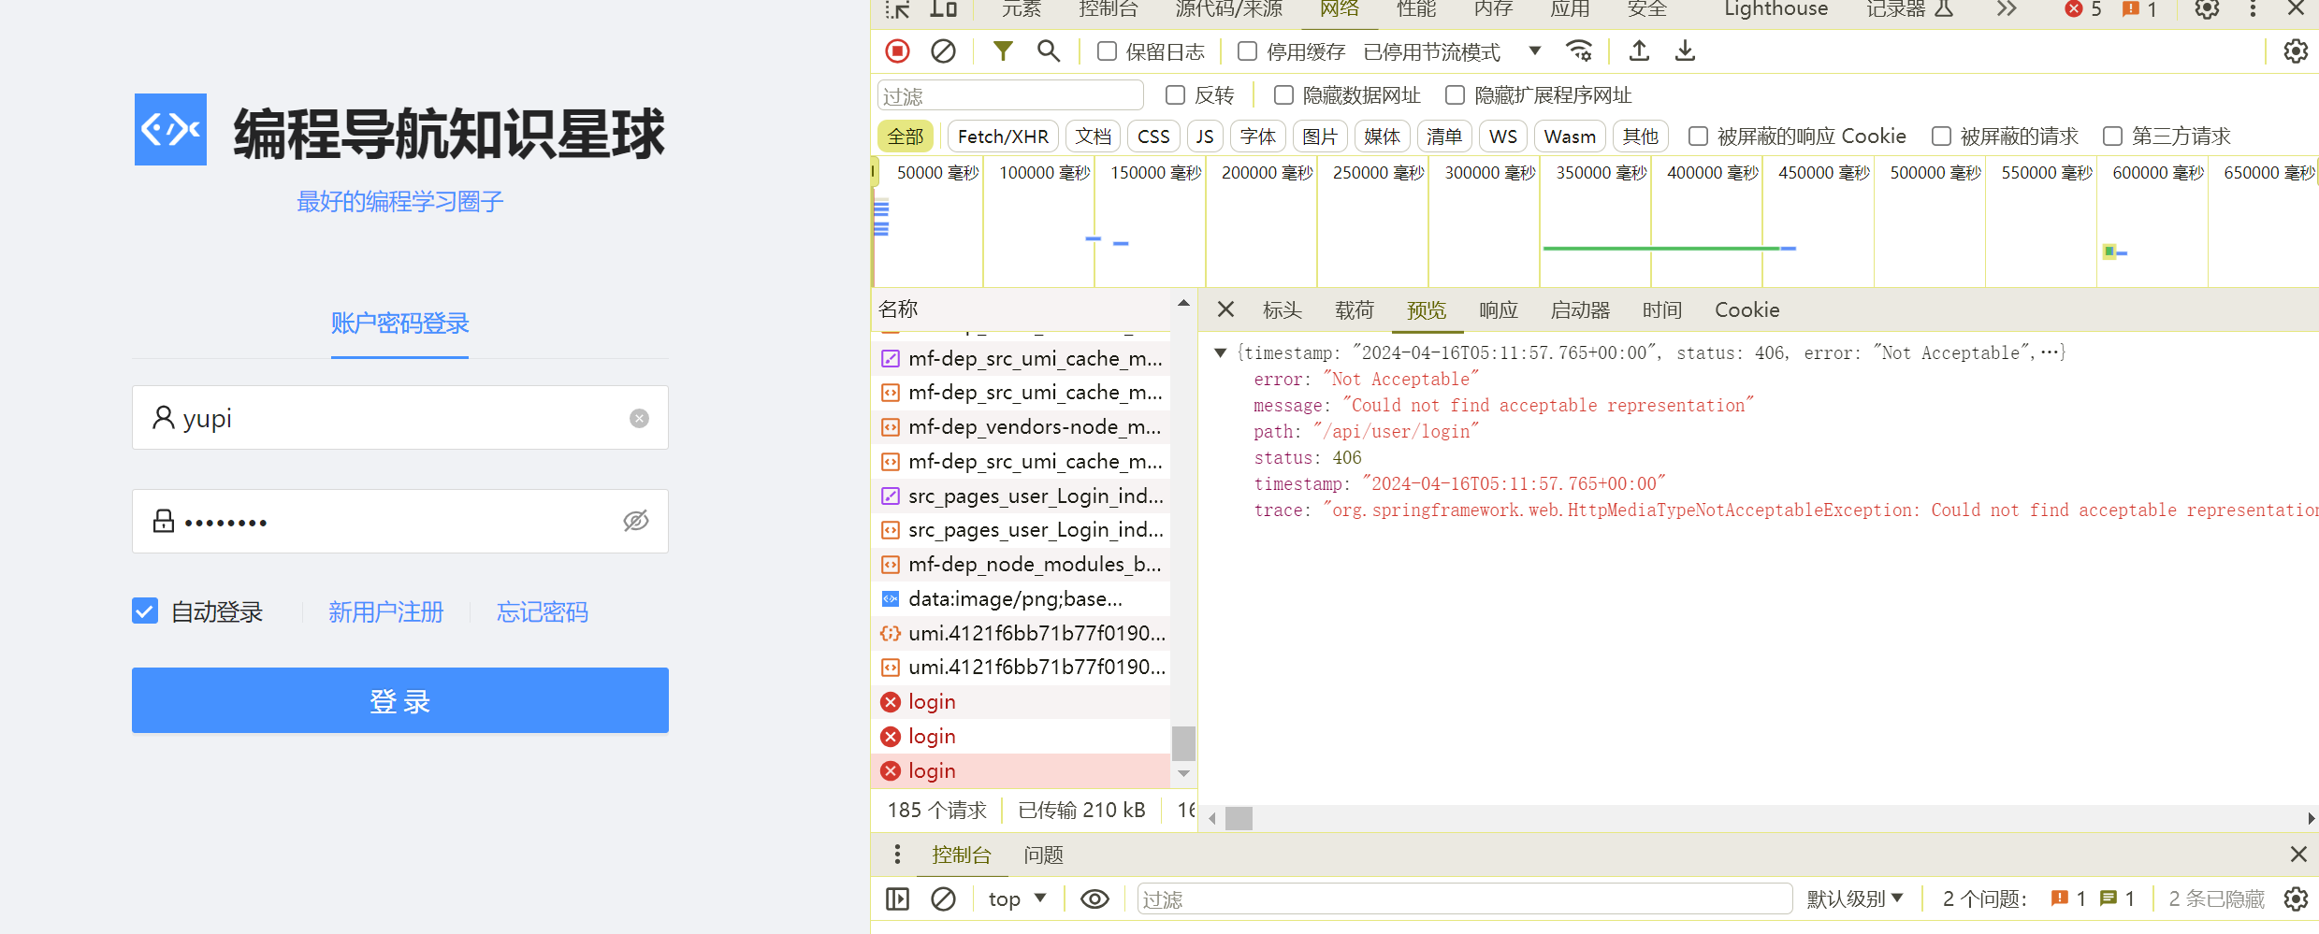
Task: Stop recording network log
Action: click(897, 51)
